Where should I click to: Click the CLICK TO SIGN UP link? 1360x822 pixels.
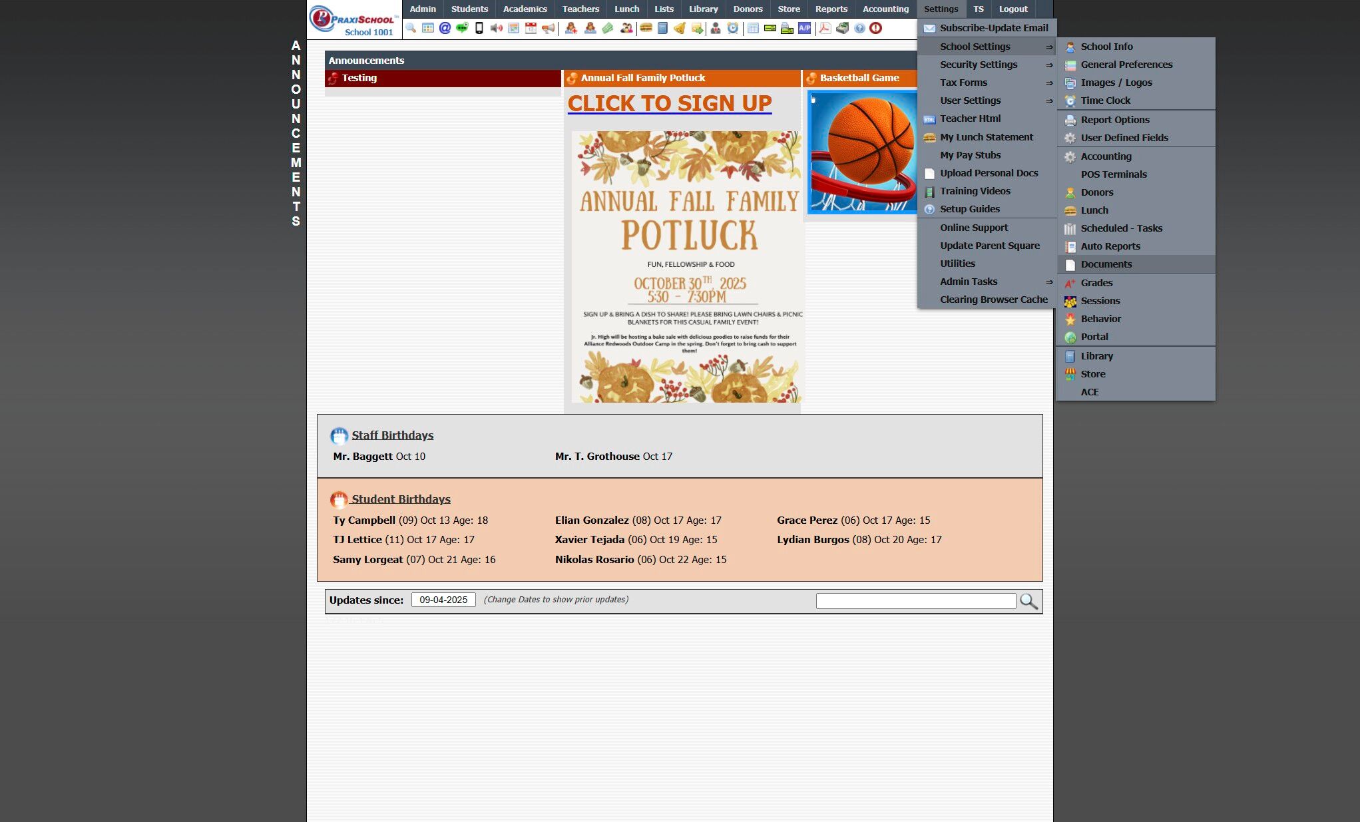pos(669,103)
